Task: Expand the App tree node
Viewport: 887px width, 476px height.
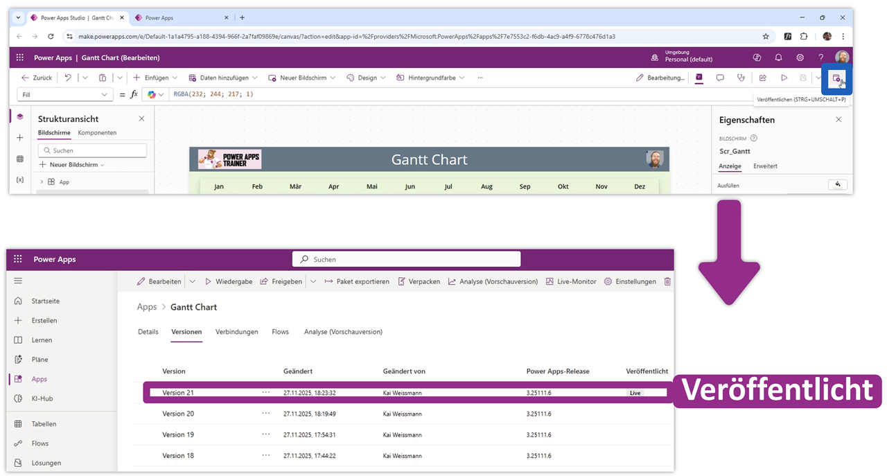Action: (x=42, y=182)
